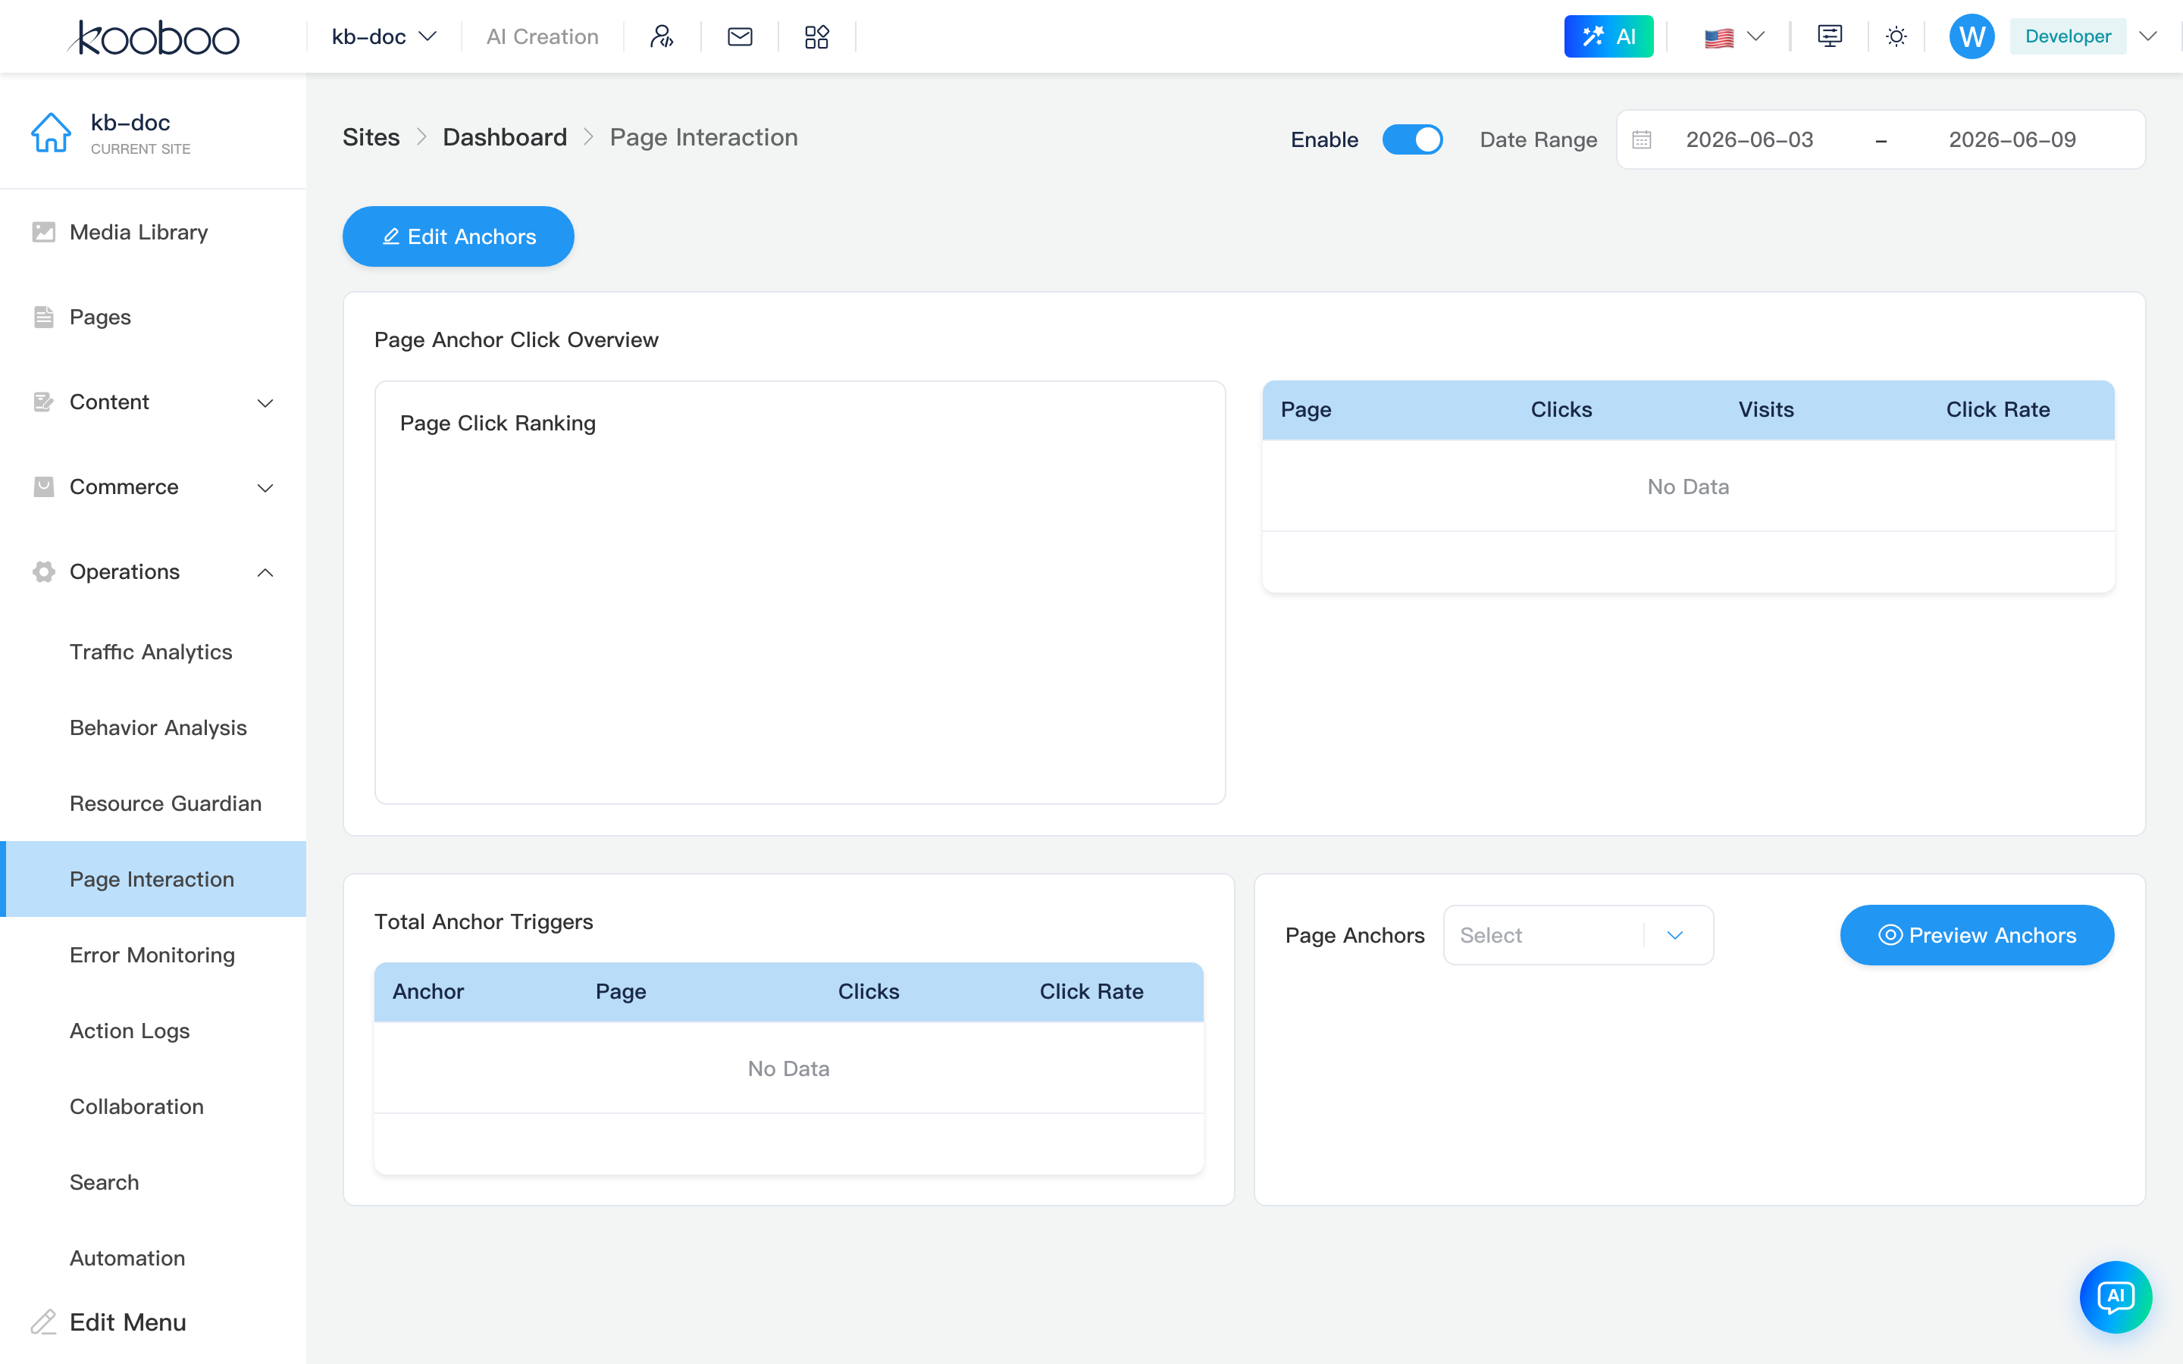Image resolution: width=2183 pixels, height=1364 pixels.
Task: Open Action Logs in sidebar
Action: (130, 1031)
